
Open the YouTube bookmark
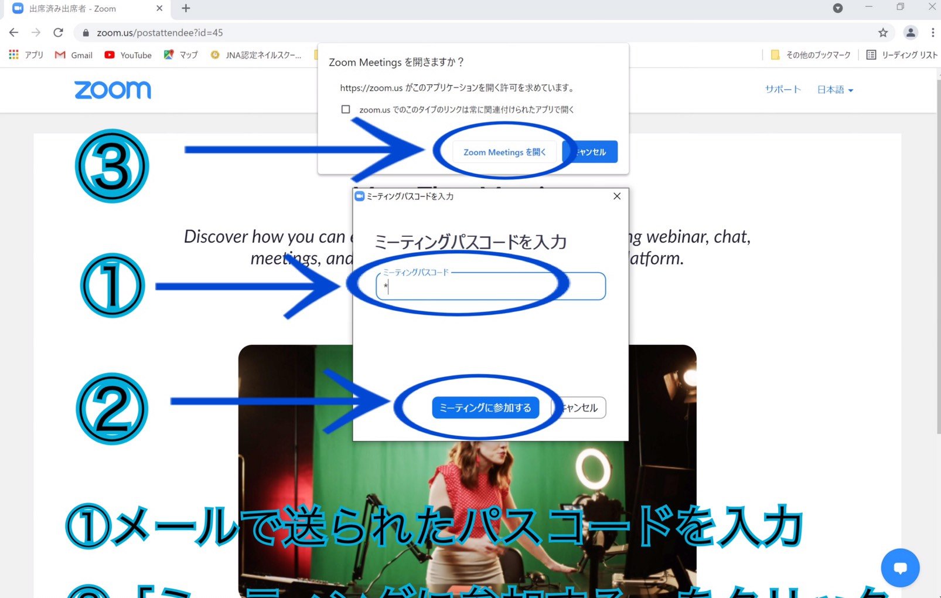(x=128, y=55)
